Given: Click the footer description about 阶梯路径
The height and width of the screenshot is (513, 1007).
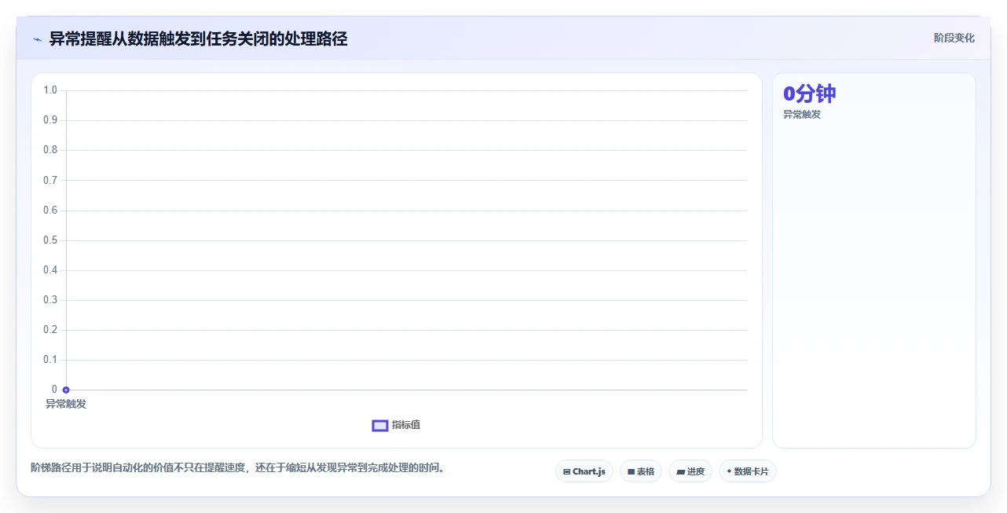Looking at the screenshot, I should coord(238,468).
